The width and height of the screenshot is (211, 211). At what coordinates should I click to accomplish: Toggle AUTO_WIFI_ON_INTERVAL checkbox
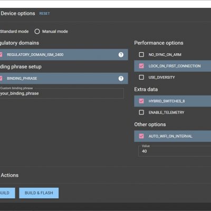point(141,136)
